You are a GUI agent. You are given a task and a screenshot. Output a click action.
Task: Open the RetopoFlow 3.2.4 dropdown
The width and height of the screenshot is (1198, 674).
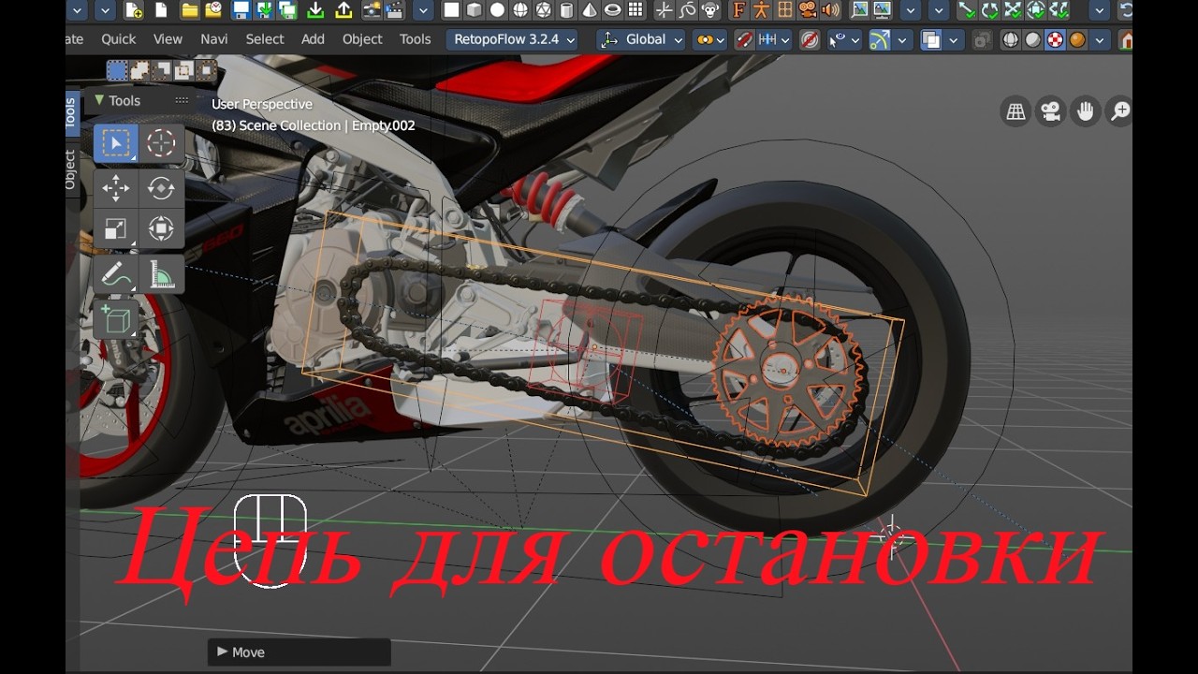512,39
